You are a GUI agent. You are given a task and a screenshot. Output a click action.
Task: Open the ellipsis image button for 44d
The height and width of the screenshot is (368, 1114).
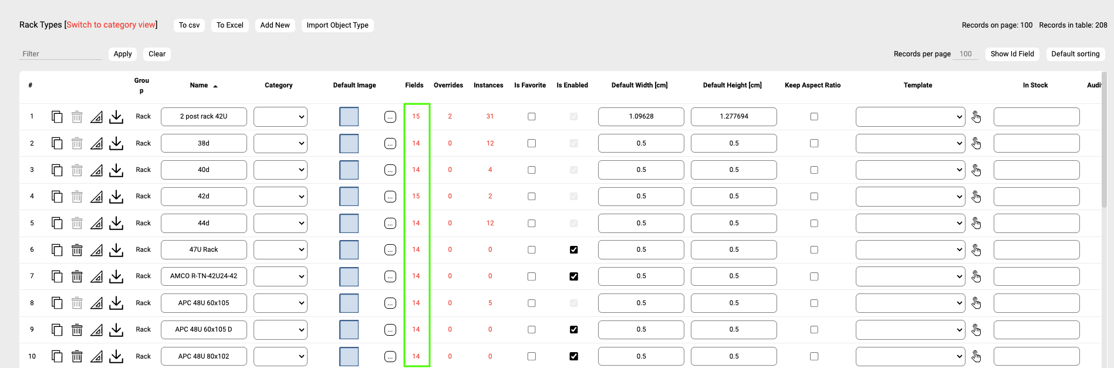[390, 224]
